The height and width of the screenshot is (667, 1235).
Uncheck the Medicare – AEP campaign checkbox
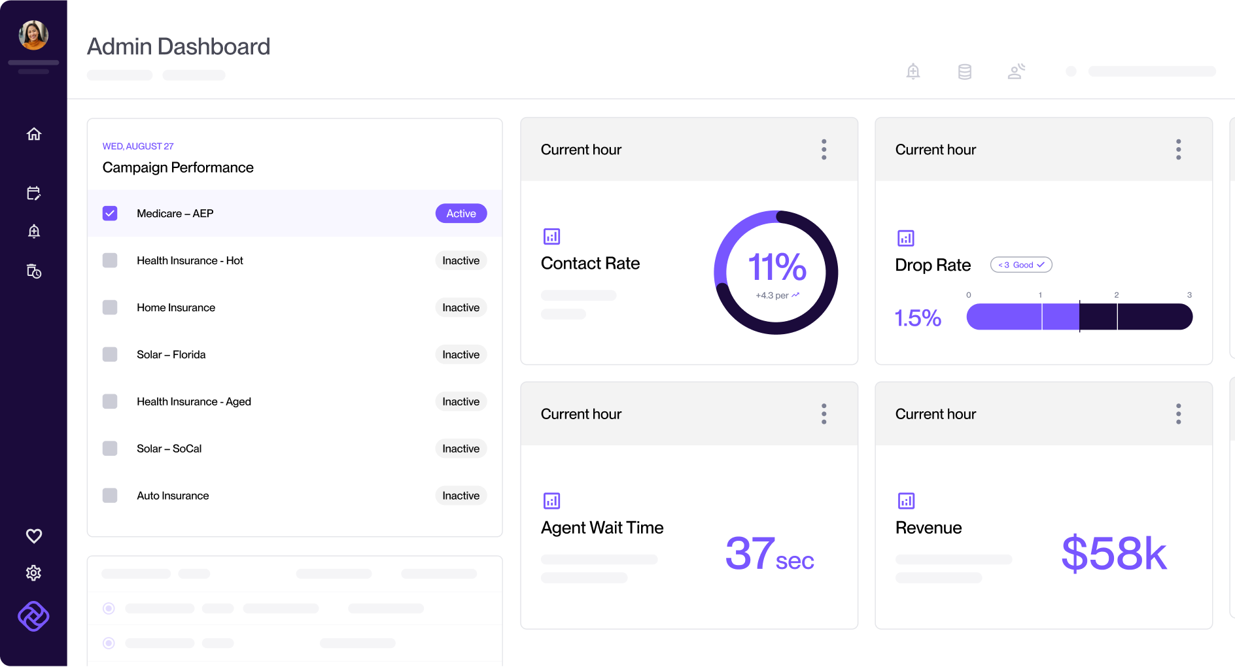coord(110,213)
